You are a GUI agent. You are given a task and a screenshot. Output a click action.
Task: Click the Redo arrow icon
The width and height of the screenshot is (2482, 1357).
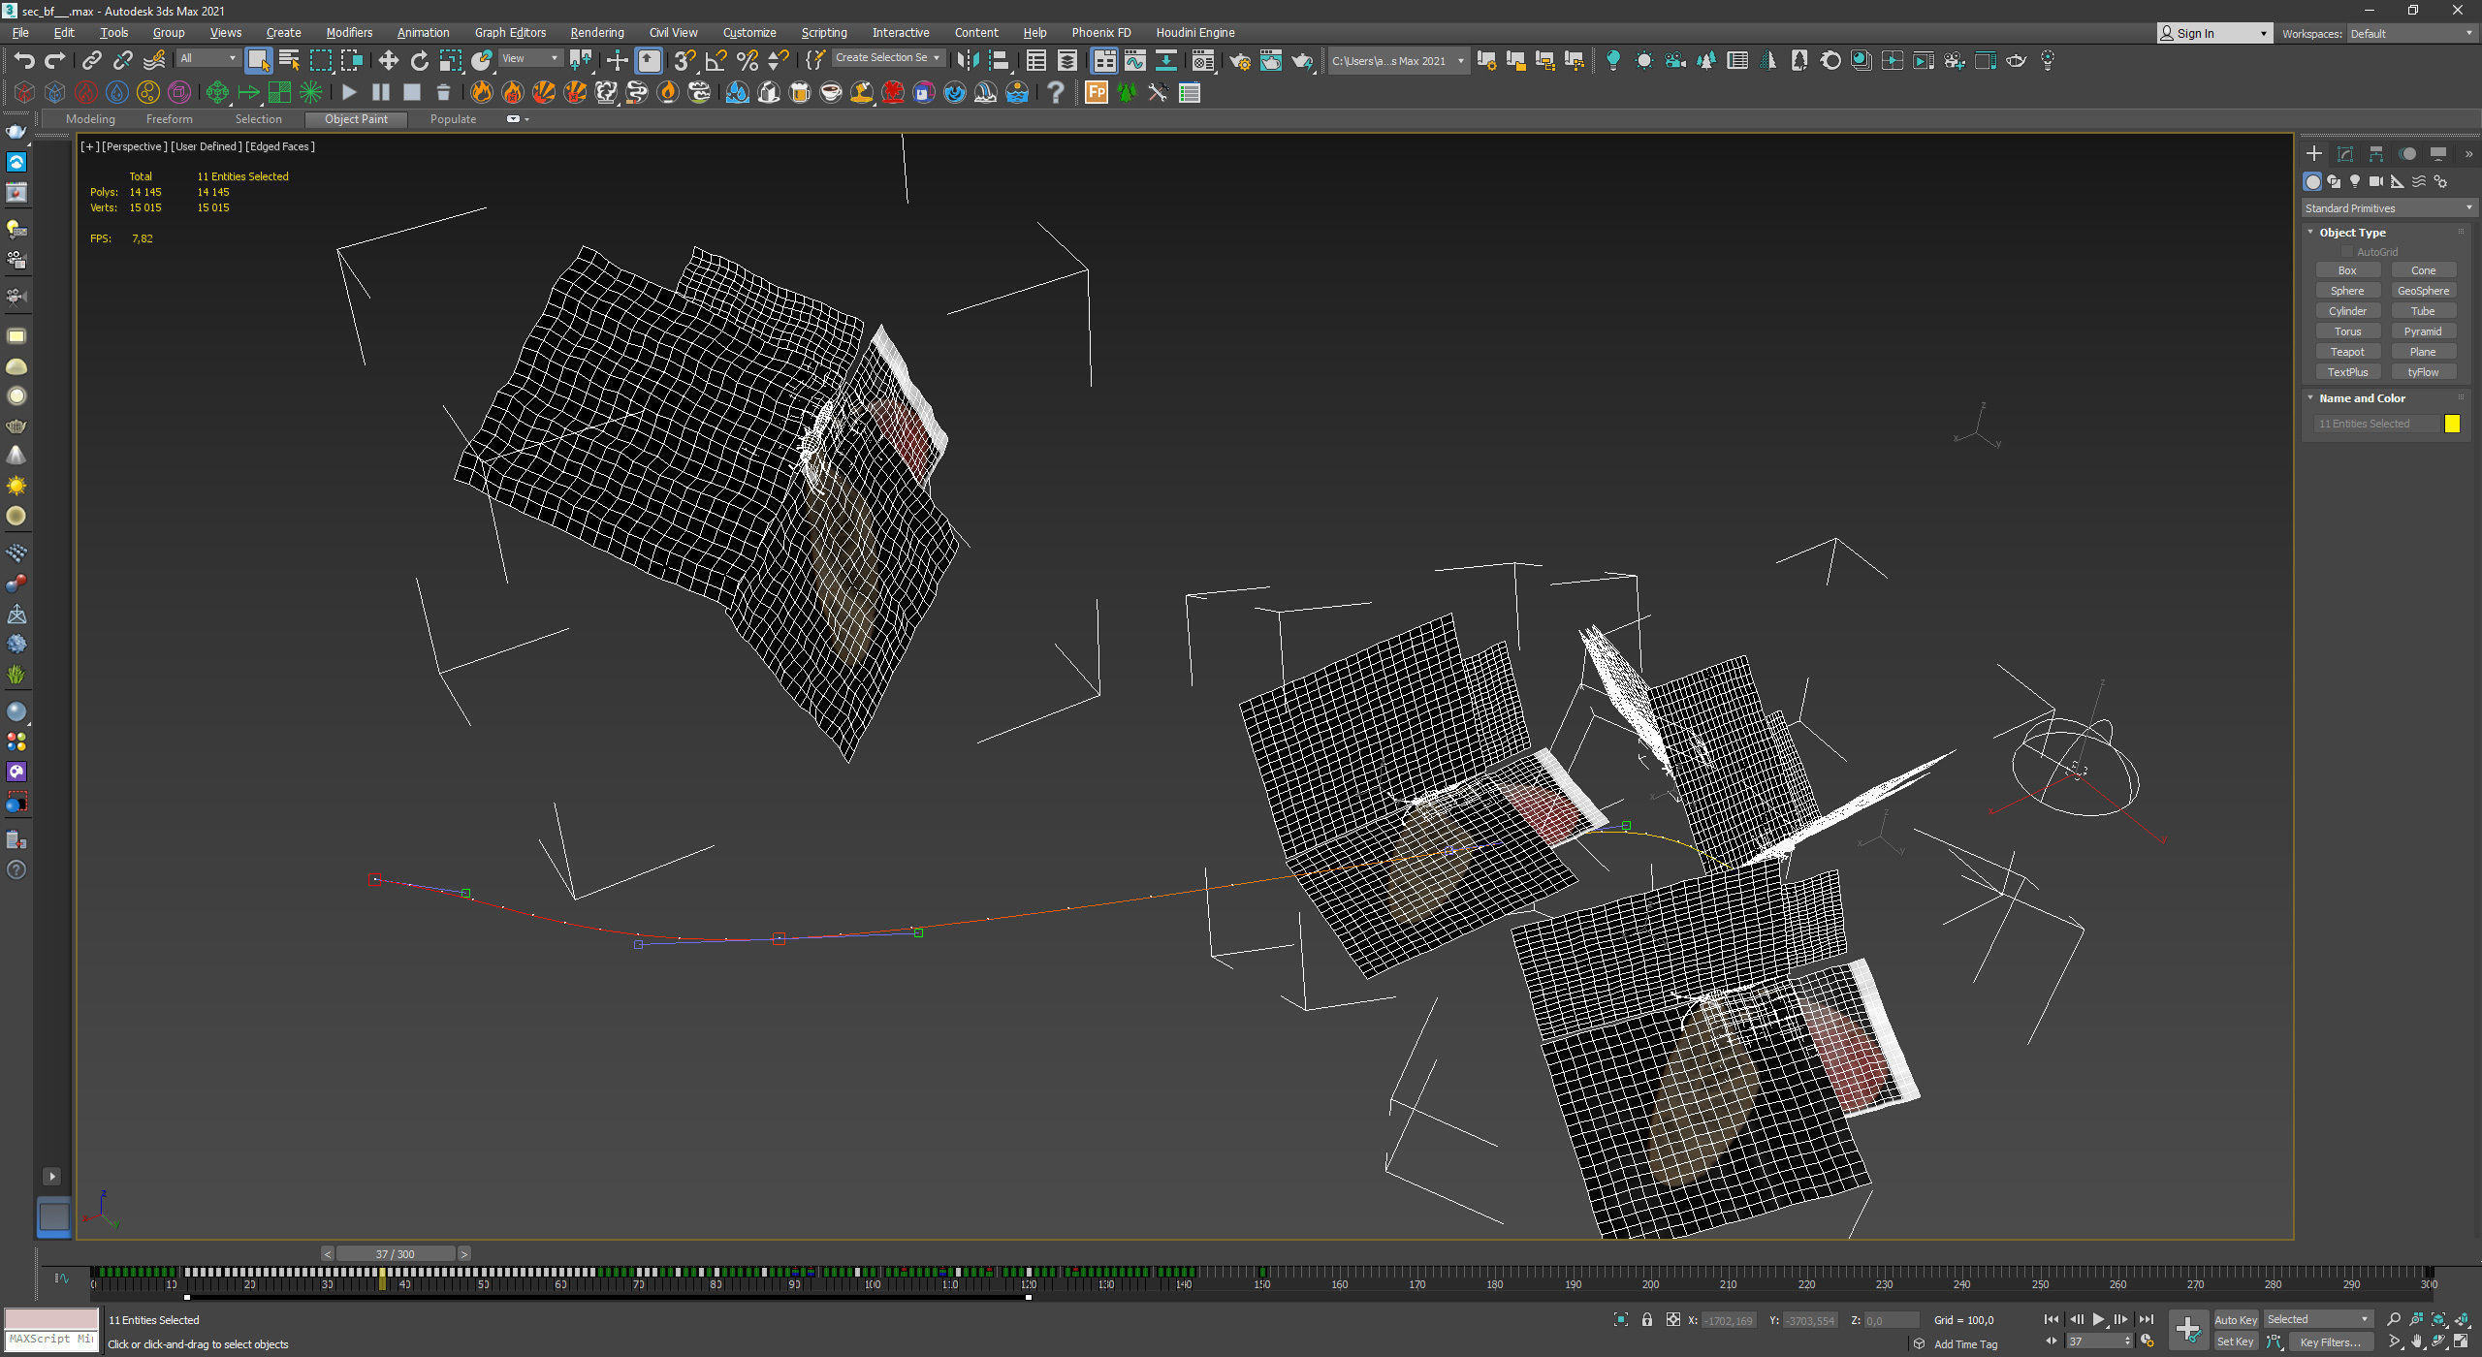(55, 61)
